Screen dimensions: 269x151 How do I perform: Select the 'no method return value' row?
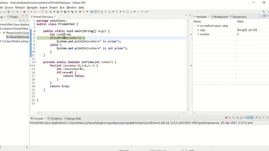pos(231,26)
